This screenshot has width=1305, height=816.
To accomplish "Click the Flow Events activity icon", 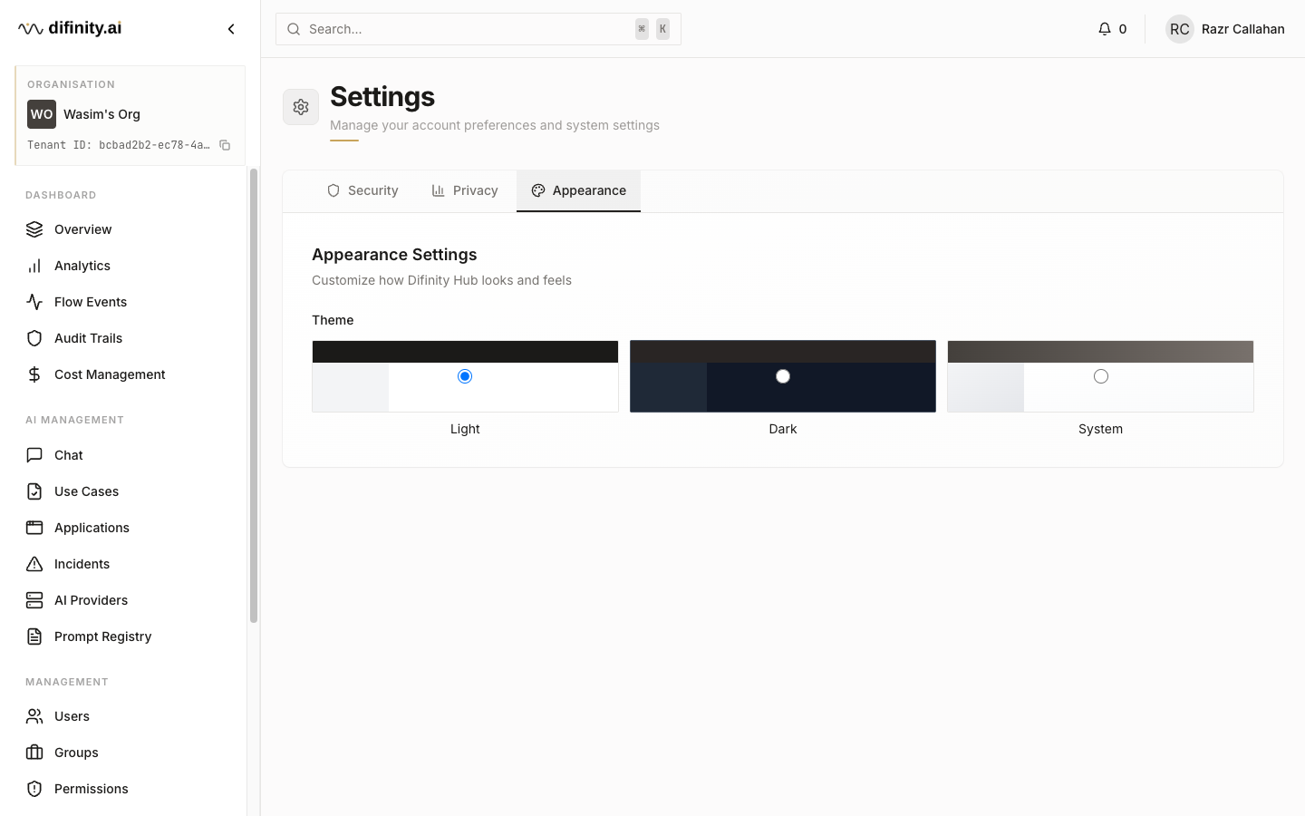I will pyautogui.click(x=34, y=302).
